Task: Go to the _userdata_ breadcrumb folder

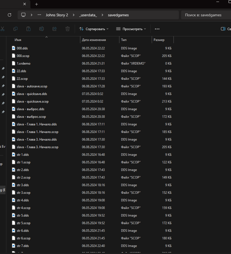Action: coord(88,15)
